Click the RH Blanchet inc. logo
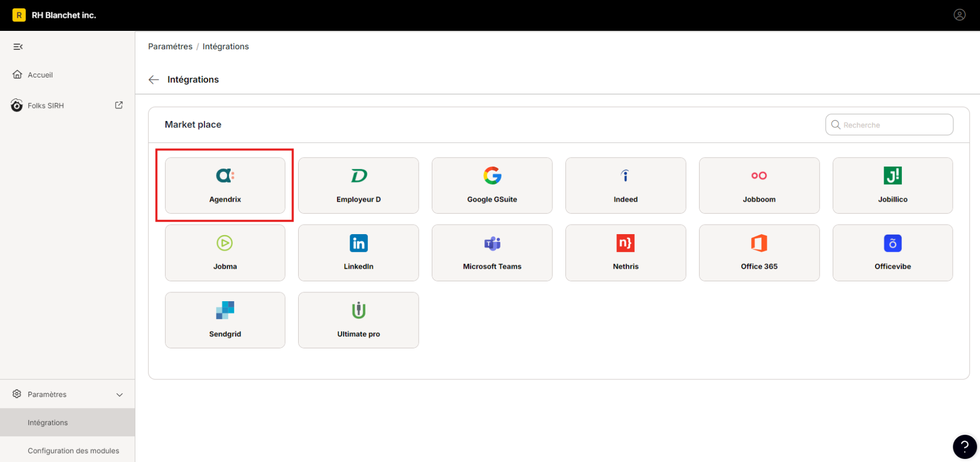The image size is (980, 462). point(19,15)
